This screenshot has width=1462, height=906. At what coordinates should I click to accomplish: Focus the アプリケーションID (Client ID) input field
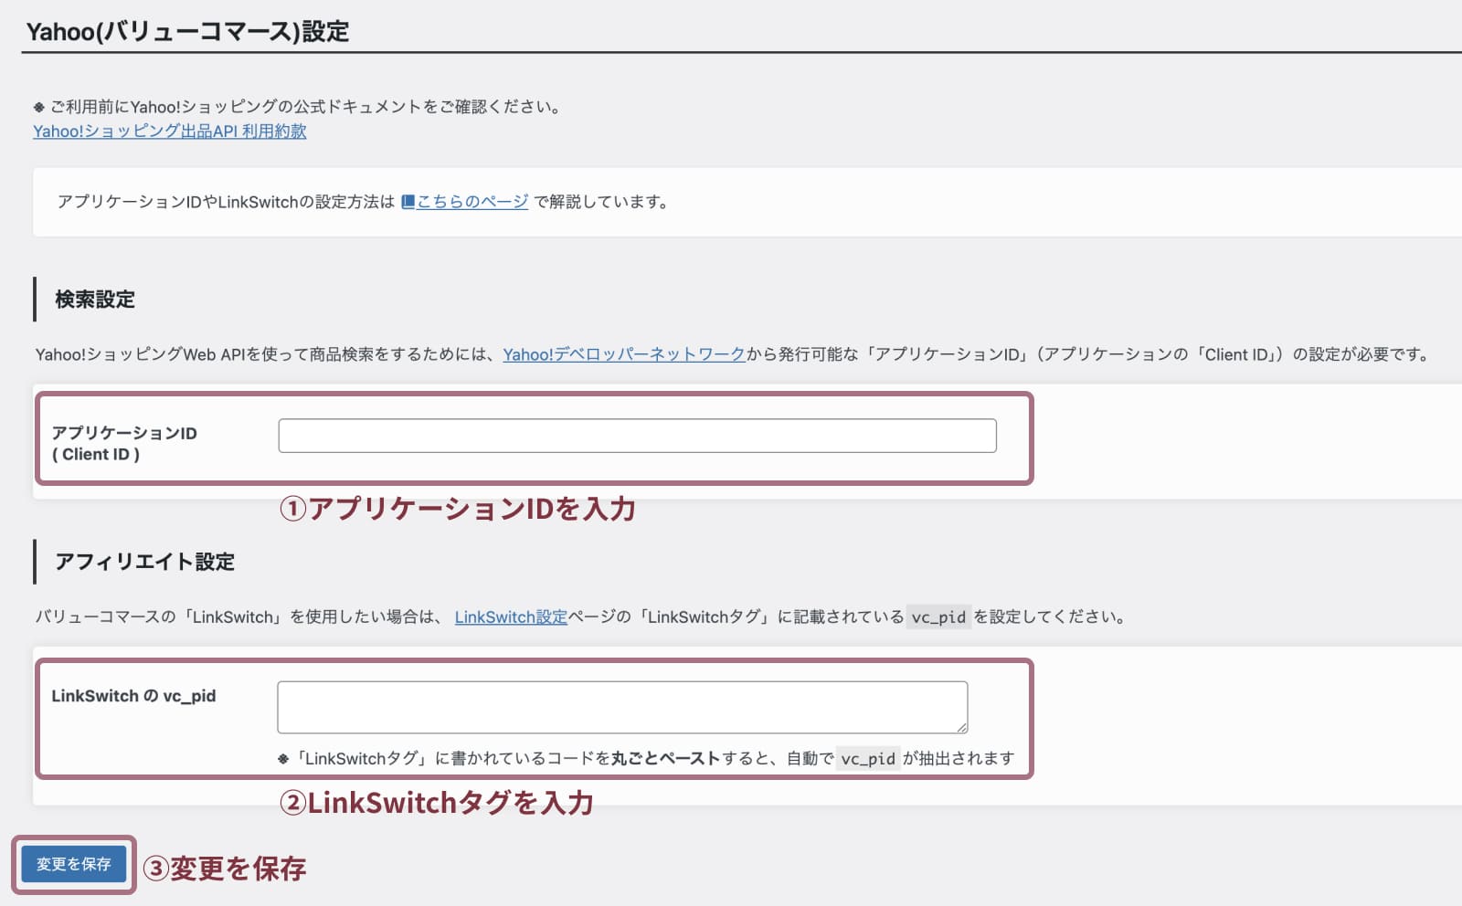[637, 436]
